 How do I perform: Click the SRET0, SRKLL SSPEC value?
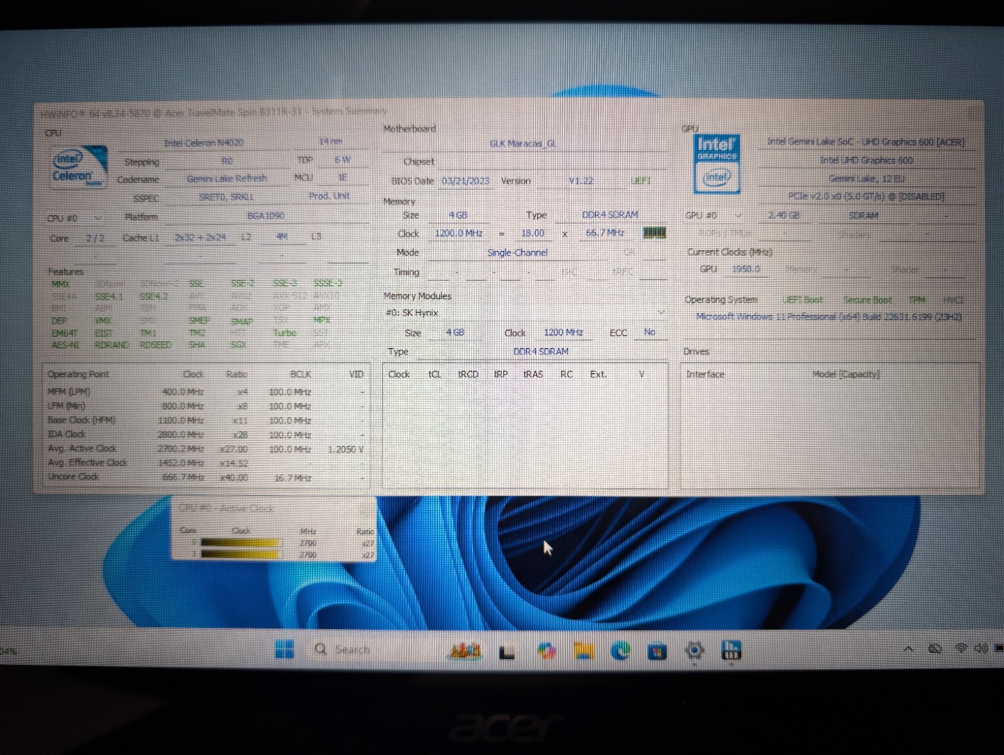click(x=227, y=197)
